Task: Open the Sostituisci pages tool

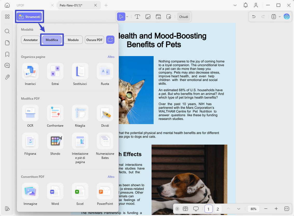Action: click(x=80, y=74)
